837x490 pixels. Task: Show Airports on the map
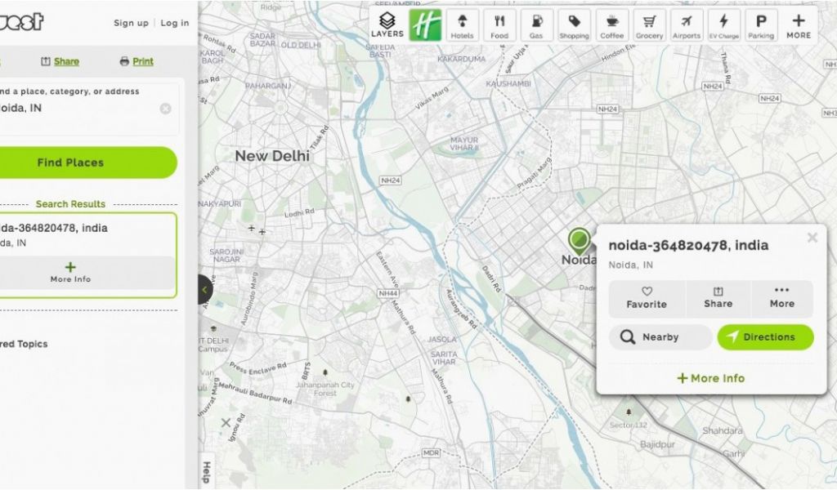click(x=687, y=24)
